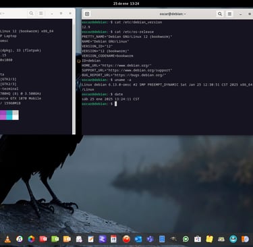
Task: Open the dark hat icon in dock
Action: click(x=173, y=239)
